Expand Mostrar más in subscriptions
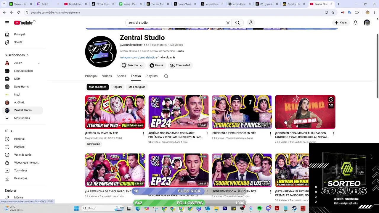 (x=22, y=118)
